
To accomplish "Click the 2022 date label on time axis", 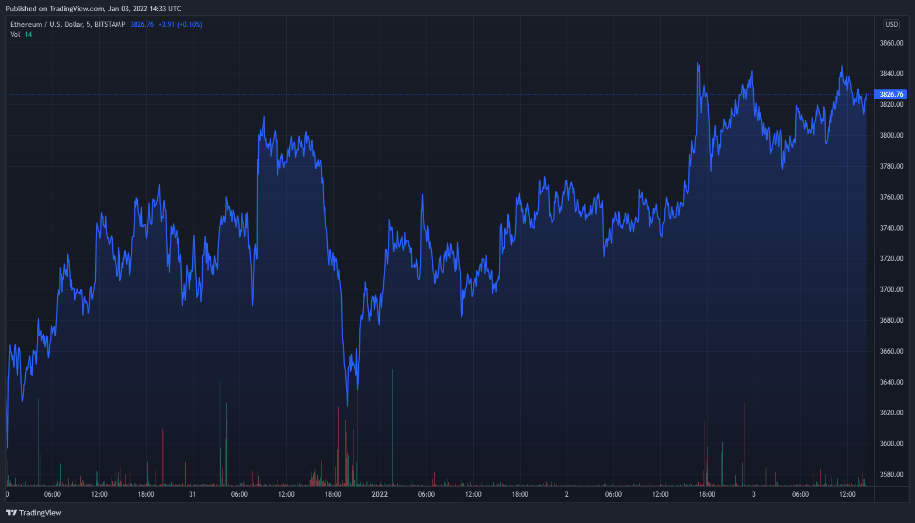I will point(380,494).
